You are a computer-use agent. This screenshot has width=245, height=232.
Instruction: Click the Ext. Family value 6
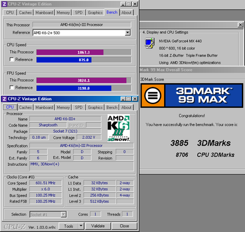39,158
